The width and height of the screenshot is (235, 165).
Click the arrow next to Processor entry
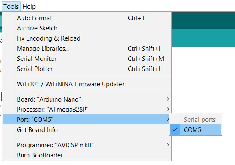coord(168,109)
